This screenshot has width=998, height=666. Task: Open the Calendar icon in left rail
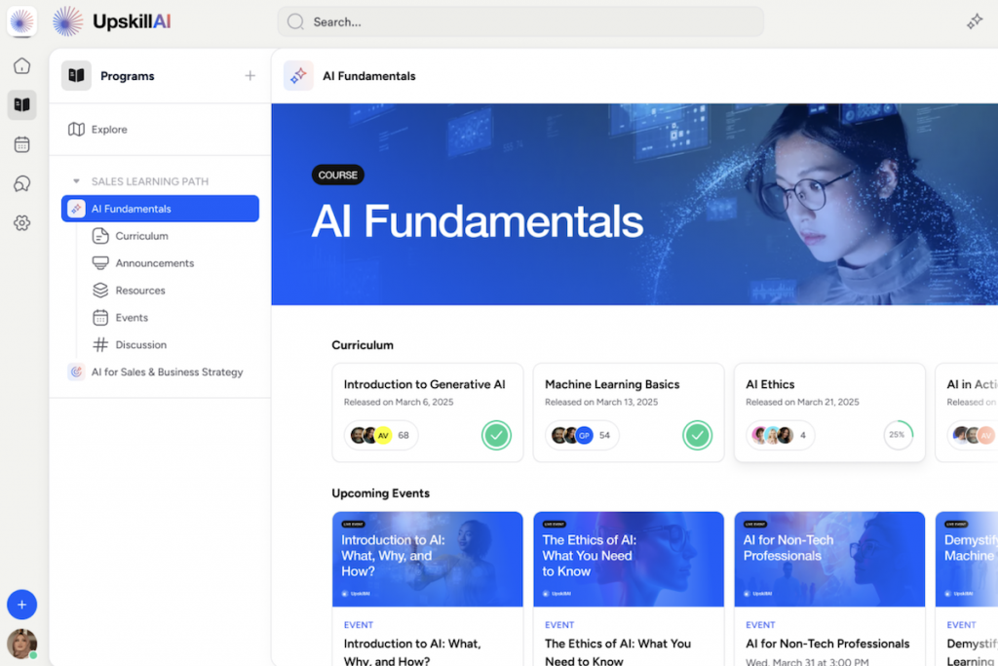pos(21,144)
